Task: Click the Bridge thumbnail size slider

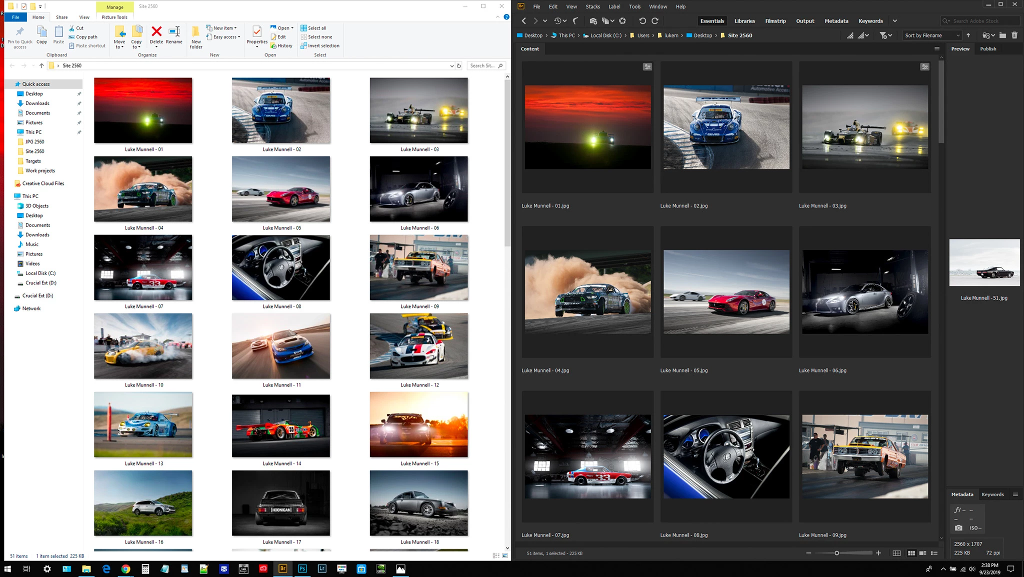Action: click(836, 553)
